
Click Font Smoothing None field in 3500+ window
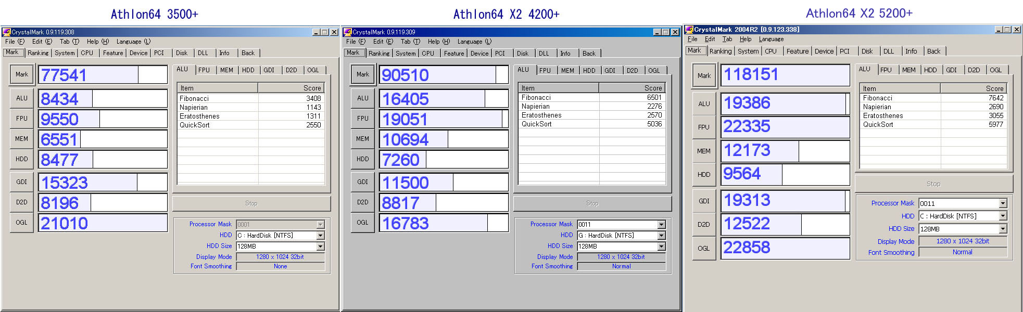click(x=281, y=266)
